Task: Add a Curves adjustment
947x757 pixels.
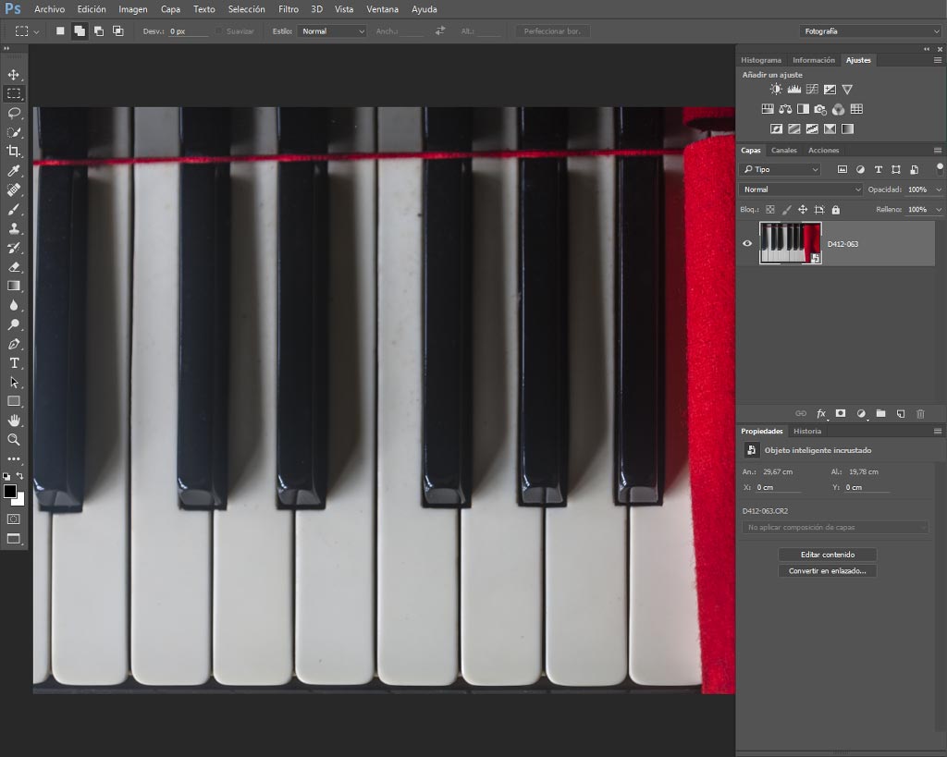Action: pos(812,90)
